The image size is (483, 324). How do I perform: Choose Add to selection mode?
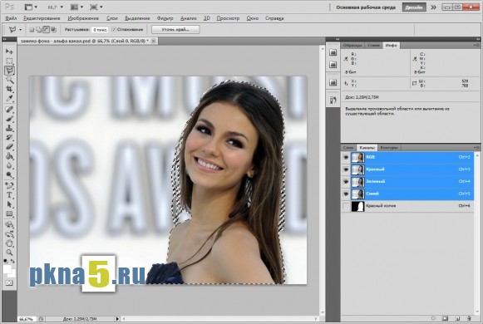click(38, 30)
